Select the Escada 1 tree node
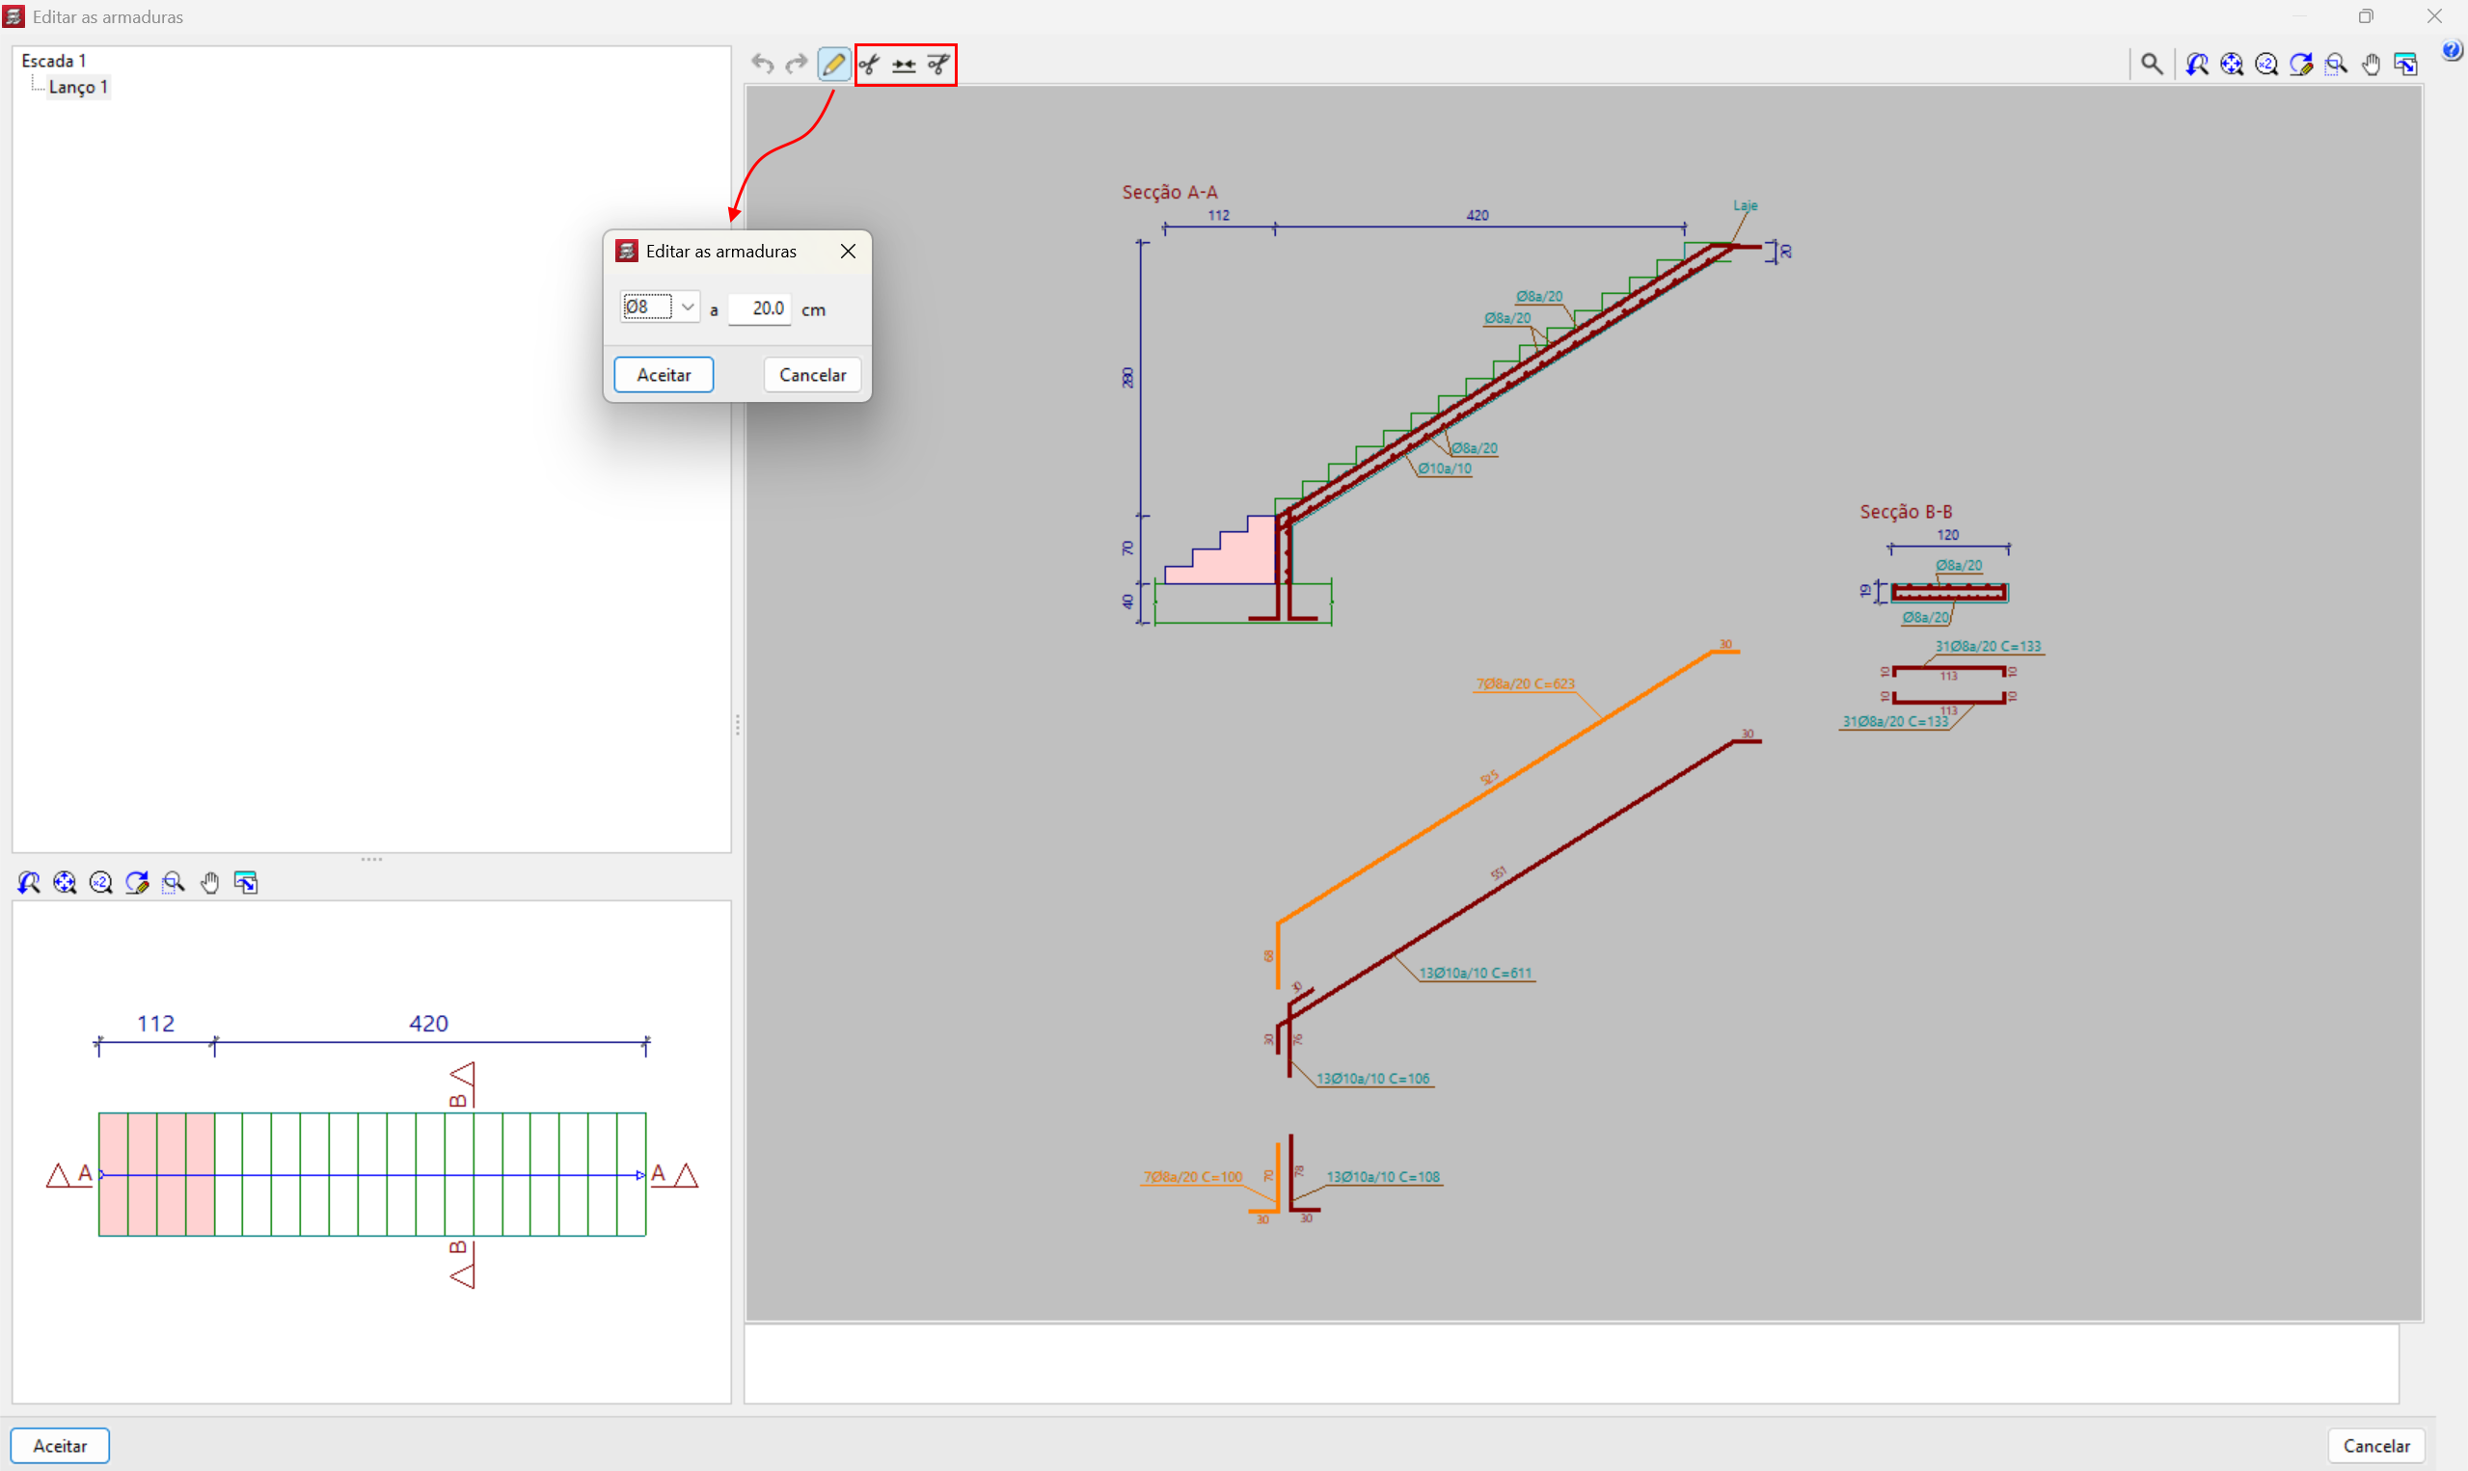The height and width of the screenshot is (1471, 2468). tap(54, 61)
